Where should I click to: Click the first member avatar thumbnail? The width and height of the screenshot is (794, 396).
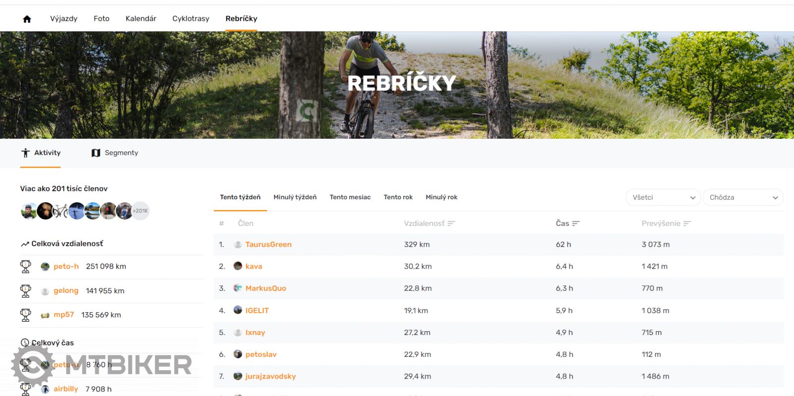point(29,211)
